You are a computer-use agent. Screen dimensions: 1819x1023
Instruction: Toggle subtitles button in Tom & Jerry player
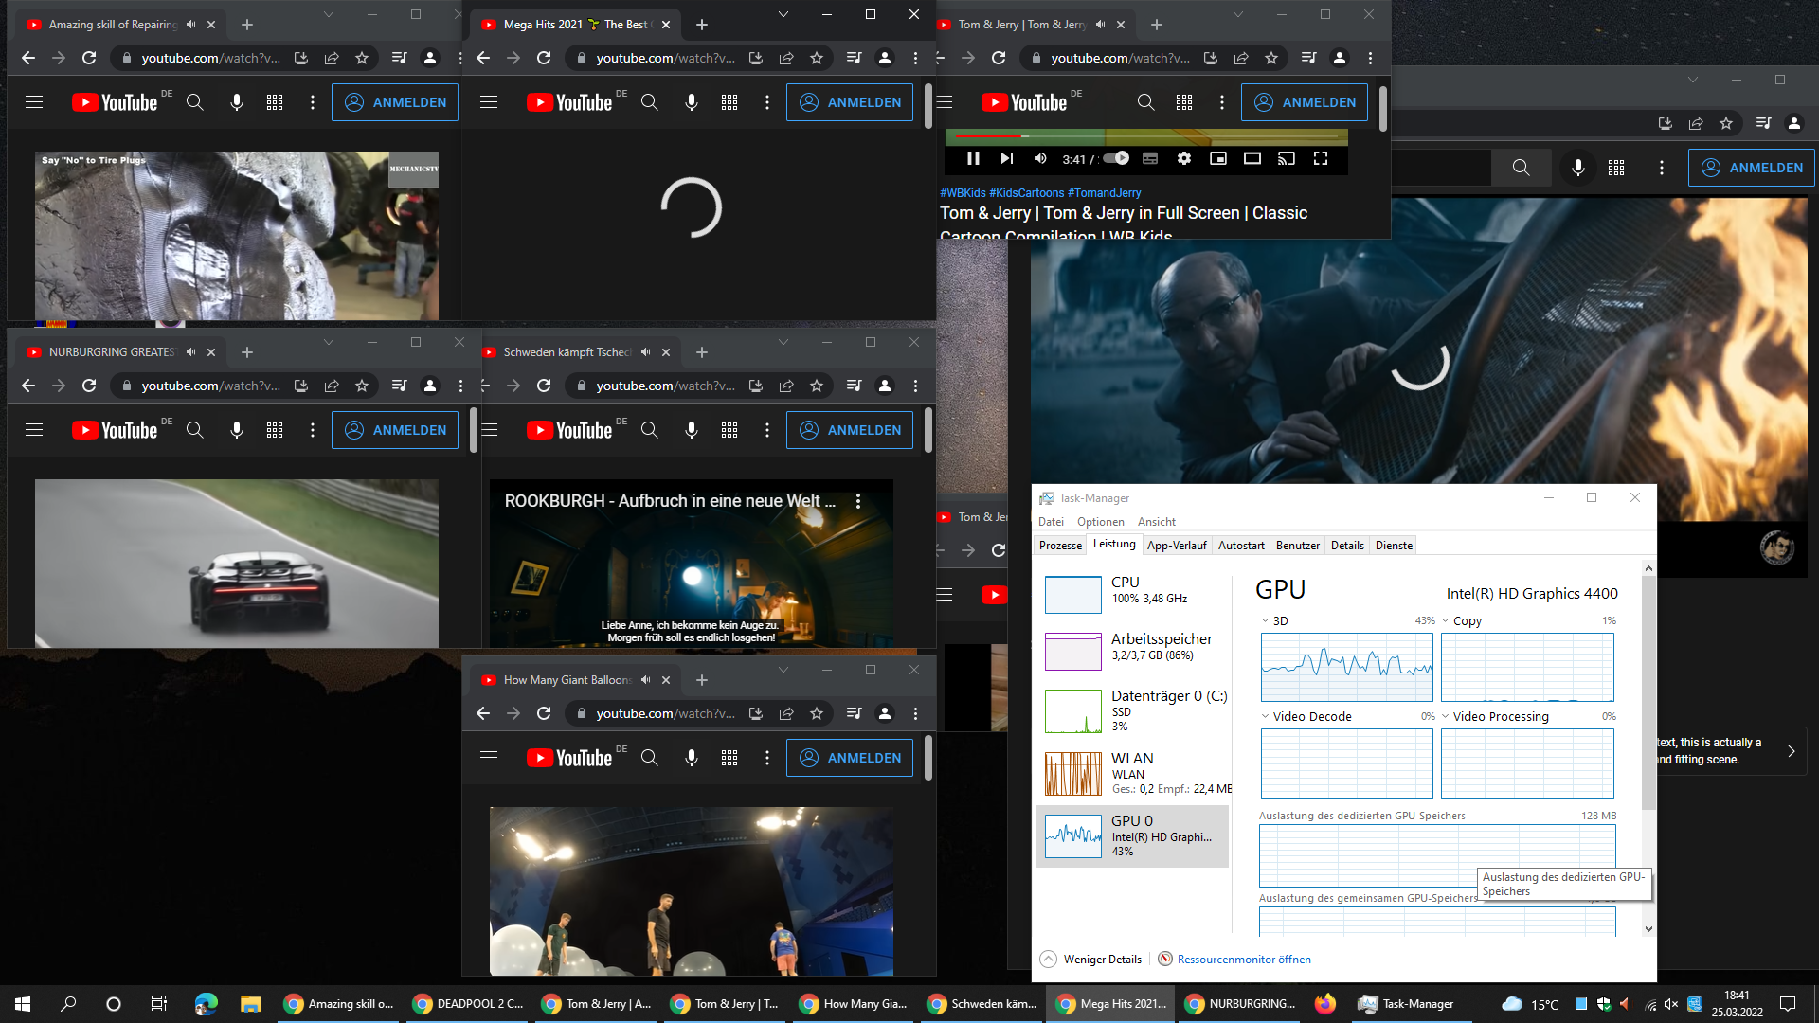click(1150, 158)
